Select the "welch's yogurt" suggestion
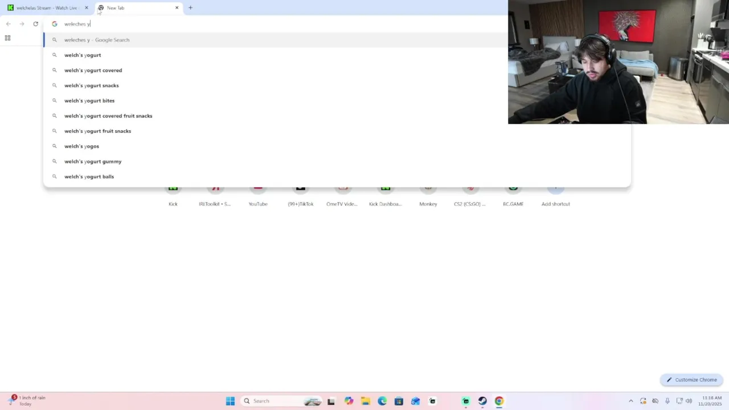Screen dimensions: 729x410 pos(83,55)
